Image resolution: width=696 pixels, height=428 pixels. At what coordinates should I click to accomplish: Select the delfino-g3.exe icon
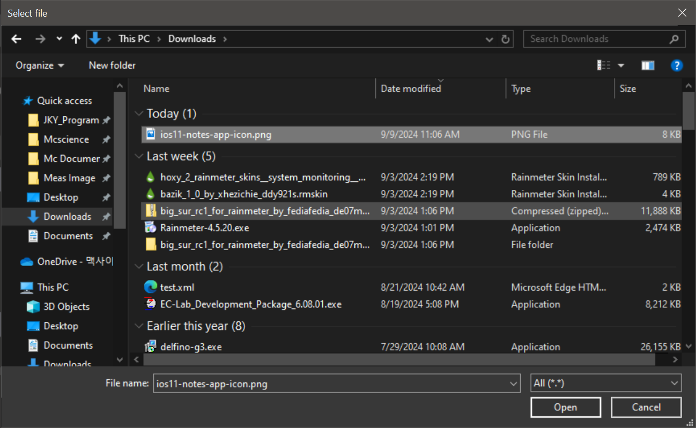coord(151,346)
